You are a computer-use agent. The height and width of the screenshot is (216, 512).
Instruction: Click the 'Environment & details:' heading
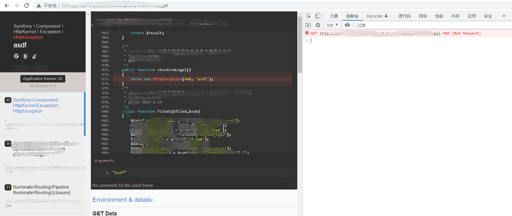(x=123, y=200)
